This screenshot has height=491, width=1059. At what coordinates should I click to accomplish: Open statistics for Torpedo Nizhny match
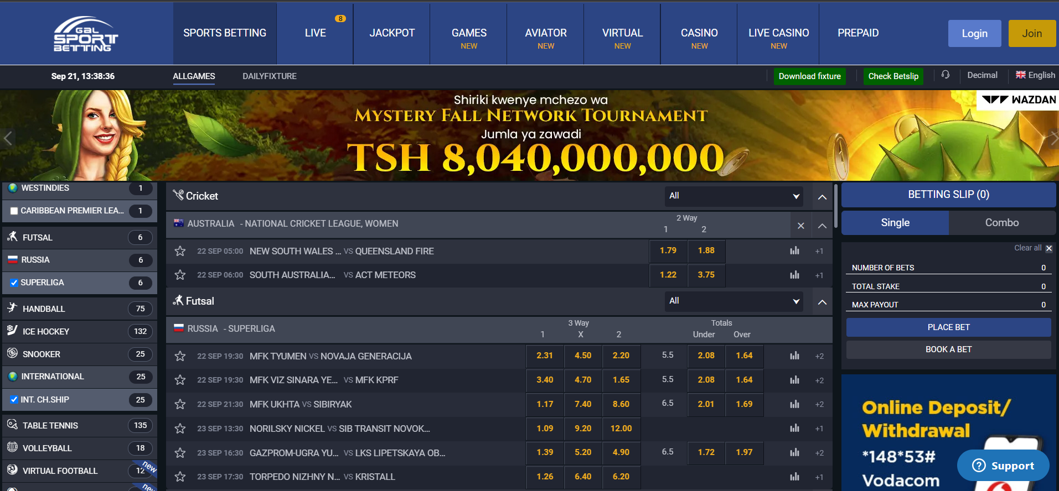click(795, 477)
